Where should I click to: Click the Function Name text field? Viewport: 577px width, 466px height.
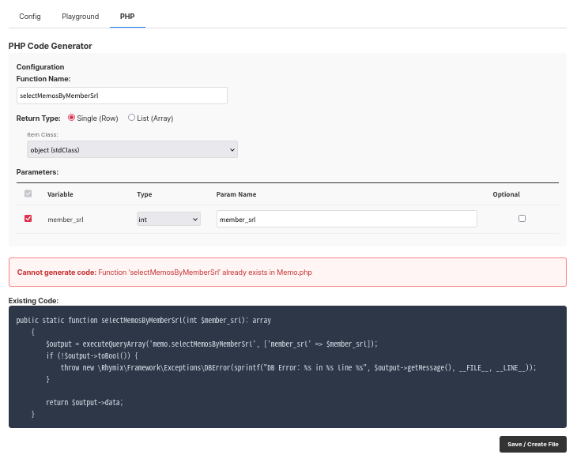coord(122,96)
